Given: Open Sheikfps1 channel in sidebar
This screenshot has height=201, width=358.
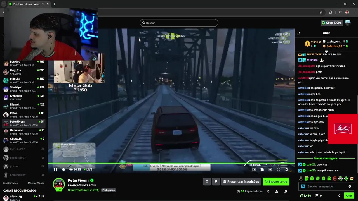Looking at the screenshot, I should [x=24, y=89].
